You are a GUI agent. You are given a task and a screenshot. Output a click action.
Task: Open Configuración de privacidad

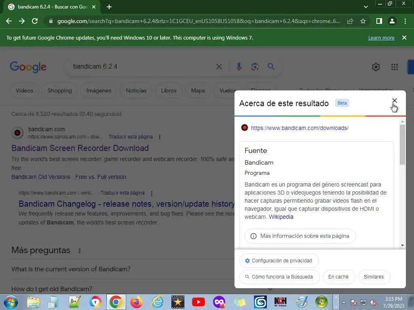coord(279,261)
